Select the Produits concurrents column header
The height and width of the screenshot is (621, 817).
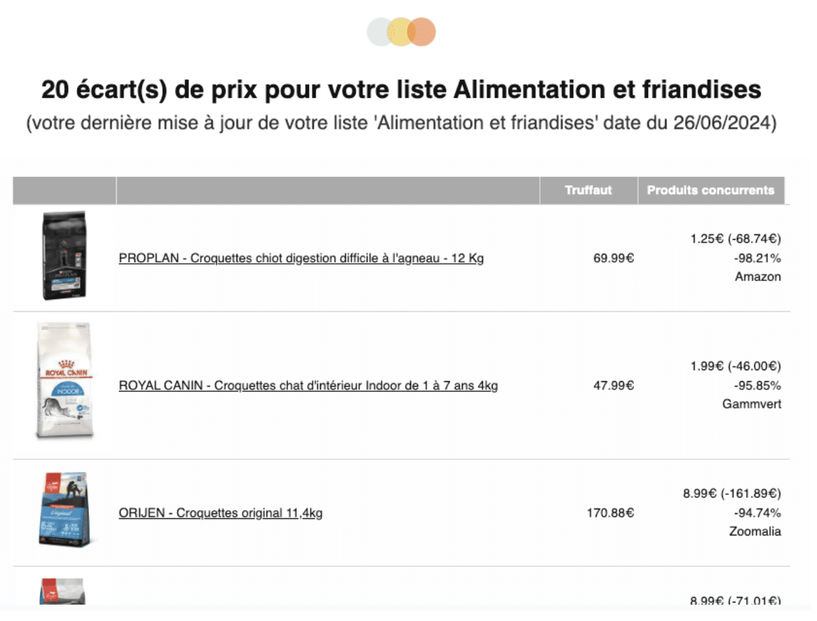[x=710, y=190]
